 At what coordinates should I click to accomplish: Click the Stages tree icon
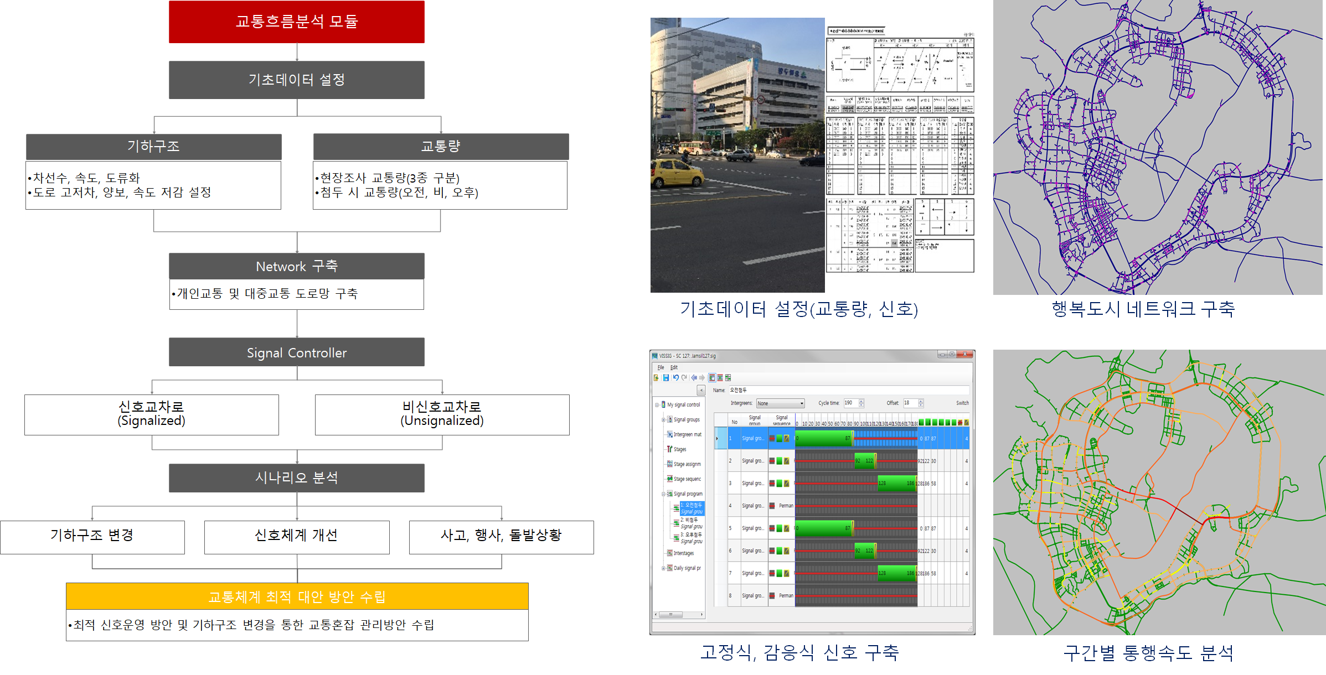click(669, 449)
